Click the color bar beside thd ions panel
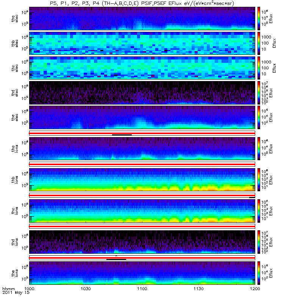The height and width of the screenshot is (303, 284). [x=259, y=242]
